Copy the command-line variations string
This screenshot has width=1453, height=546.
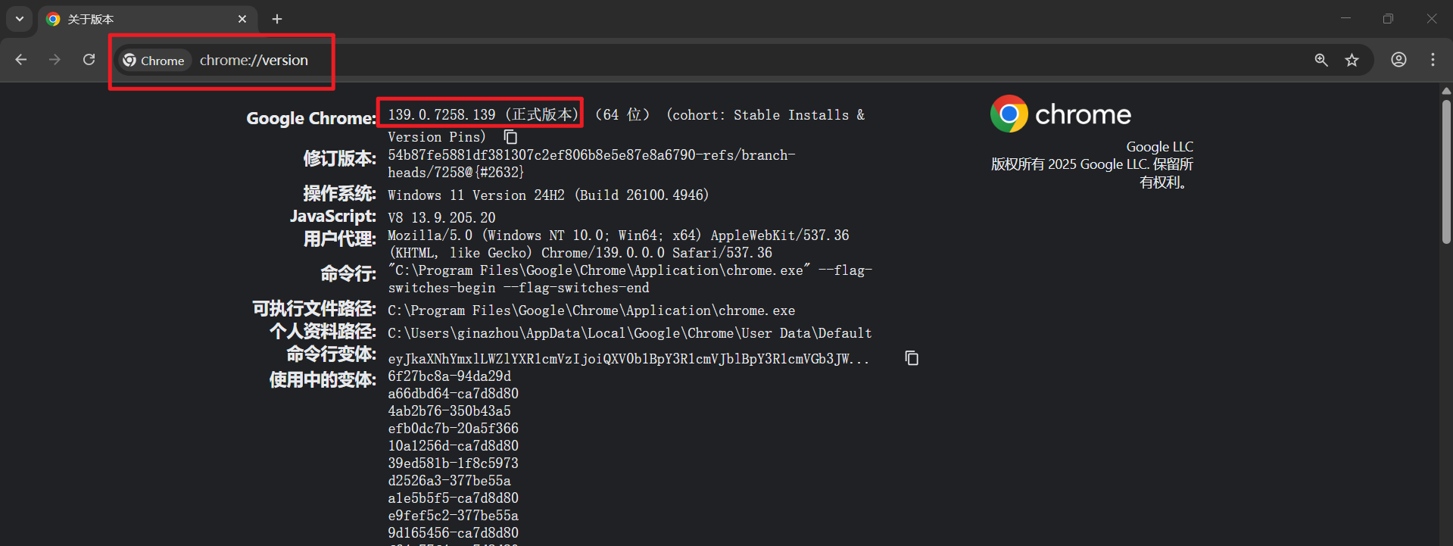pos(912,358)
